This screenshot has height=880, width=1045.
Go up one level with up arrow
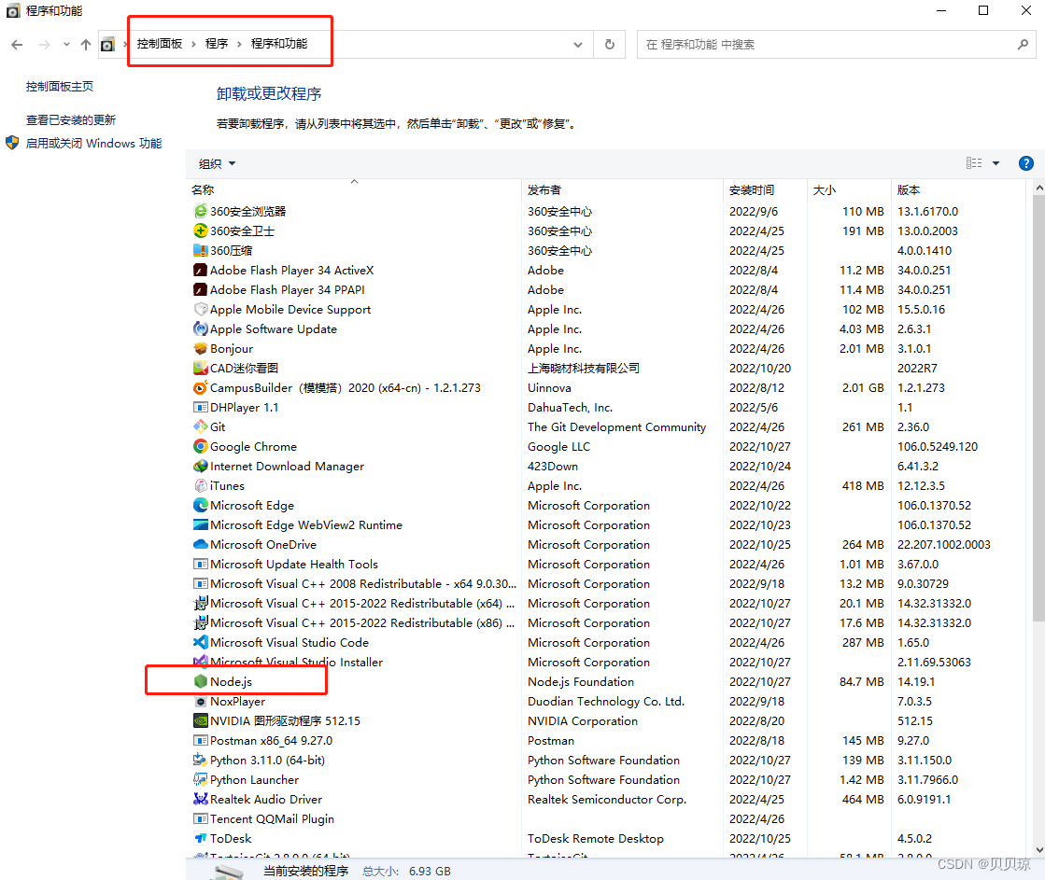point(85,45)
